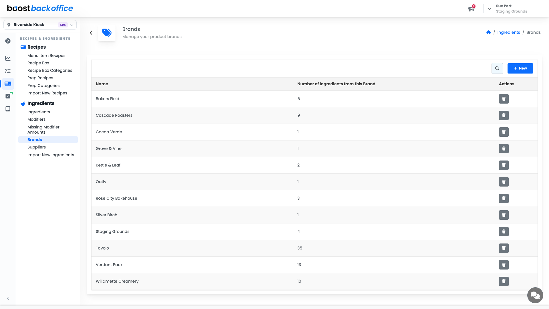This screenshot has height=309, width=549.
Task: Open the checklist sidebar icon with green badge
Action: point(8,96)
